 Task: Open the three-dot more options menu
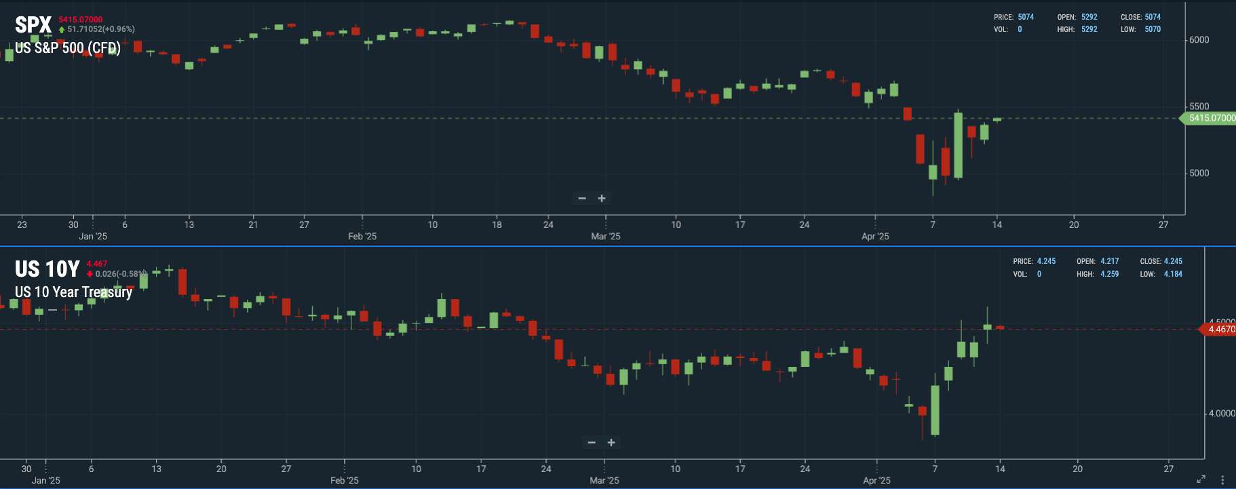pos(1223,480)
